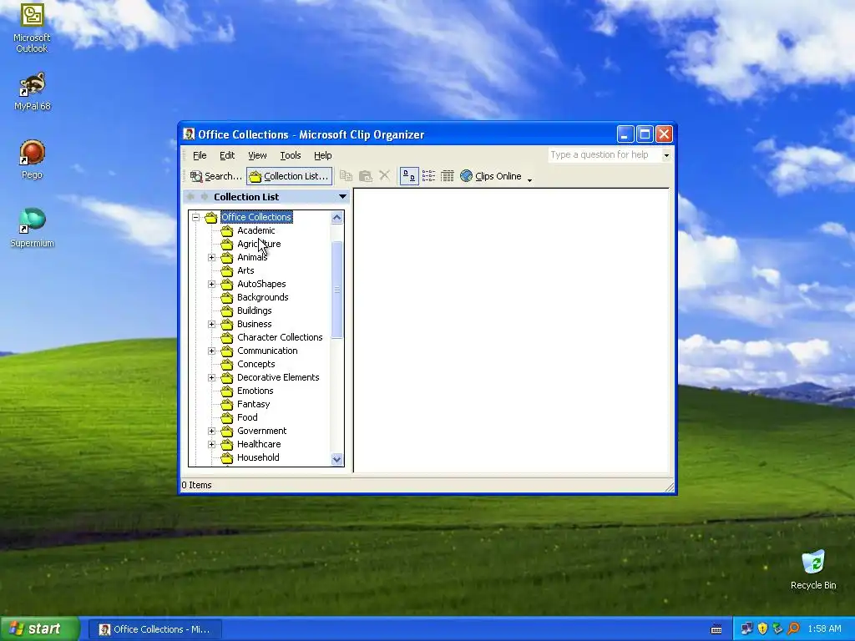Open Clips Online from the toolbar
Viewport: 855px width, 641px height.
(x=491, y=176)
